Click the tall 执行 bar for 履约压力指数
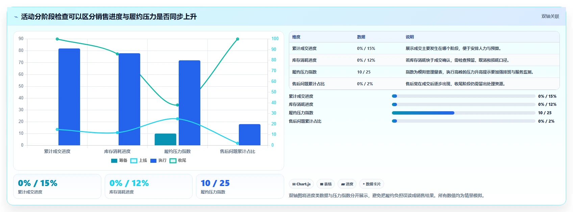This screenshot has width=573, height=212. tap(190, 103)
